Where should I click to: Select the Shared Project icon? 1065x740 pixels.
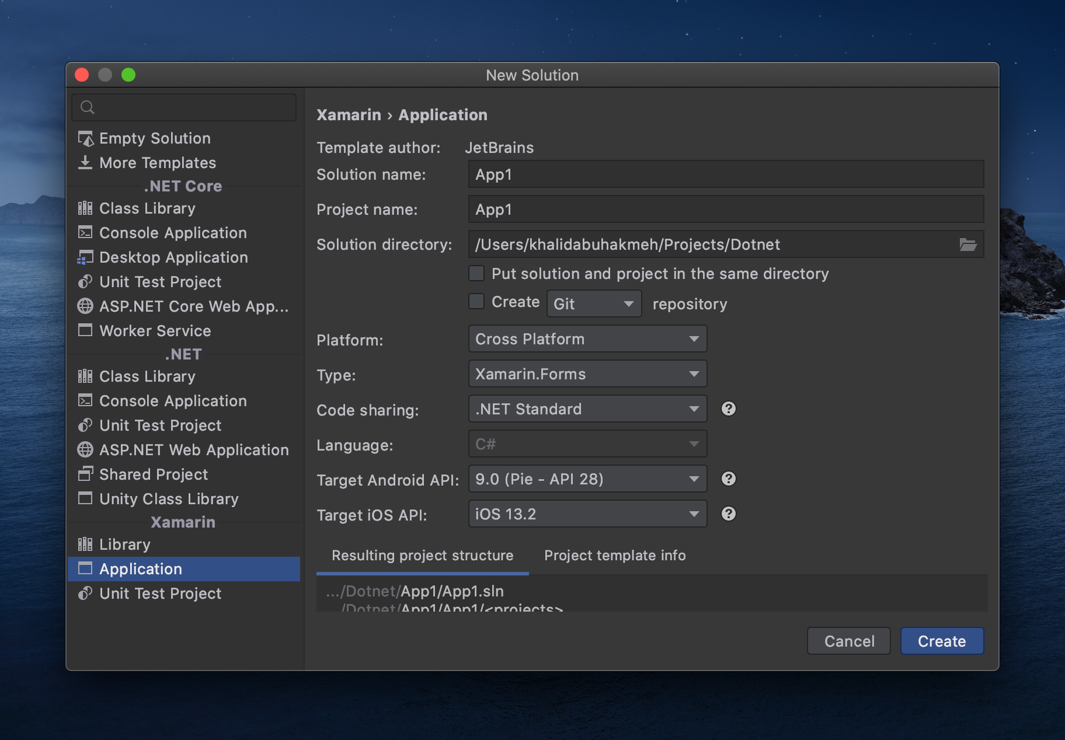click(x=85, y=474)
